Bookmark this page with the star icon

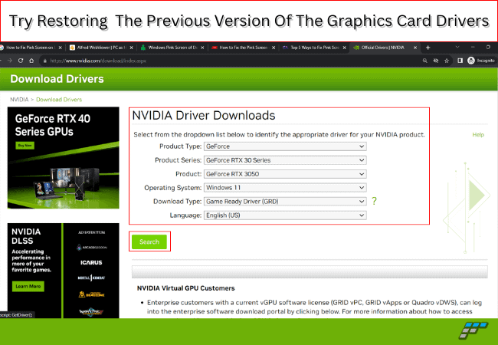(x=447, y=61)
